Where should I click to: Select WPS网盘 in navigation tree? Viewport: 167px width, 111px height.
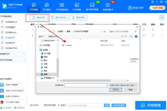[45, 45]
